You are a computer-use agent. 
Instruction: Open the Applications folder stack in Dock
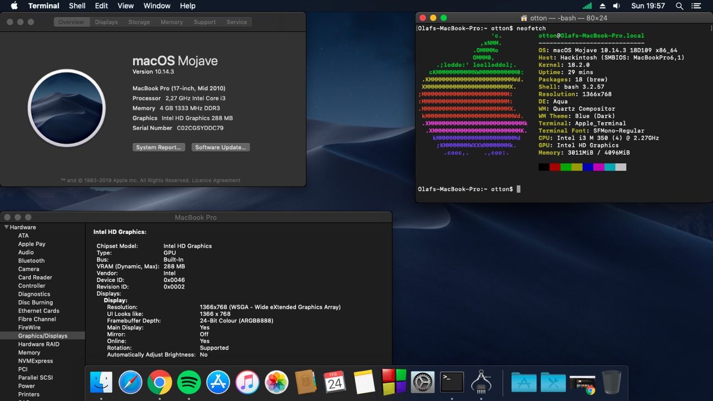coord(524,383)
